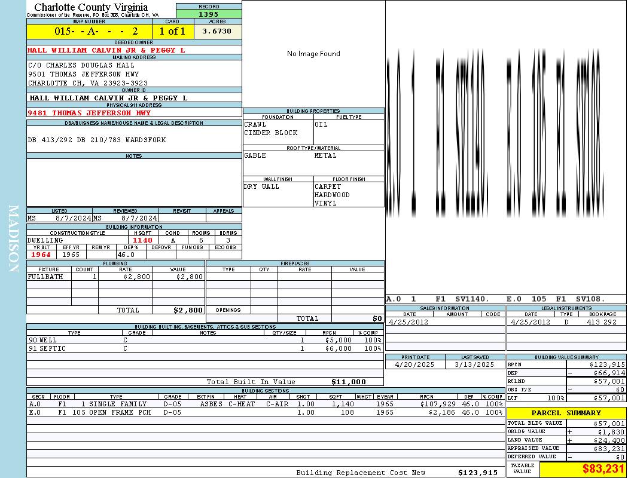The image size is (628, 478).
Task: Click the distorted building sketch image
Action: point(495,133)
